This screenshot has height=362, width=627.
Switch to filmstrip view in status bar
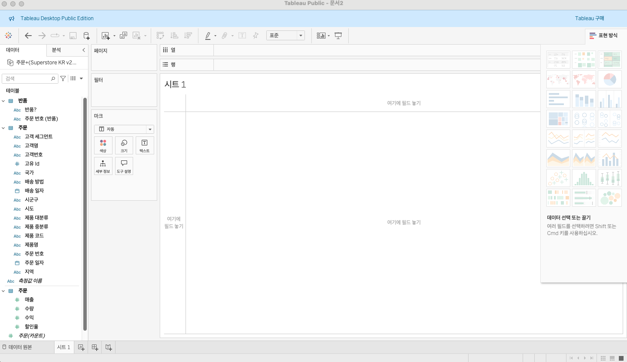(612, 358)
